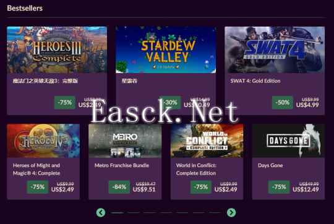
Task: Open the Days Gone logo thumbnail
Action: click(x=289, y=141)
